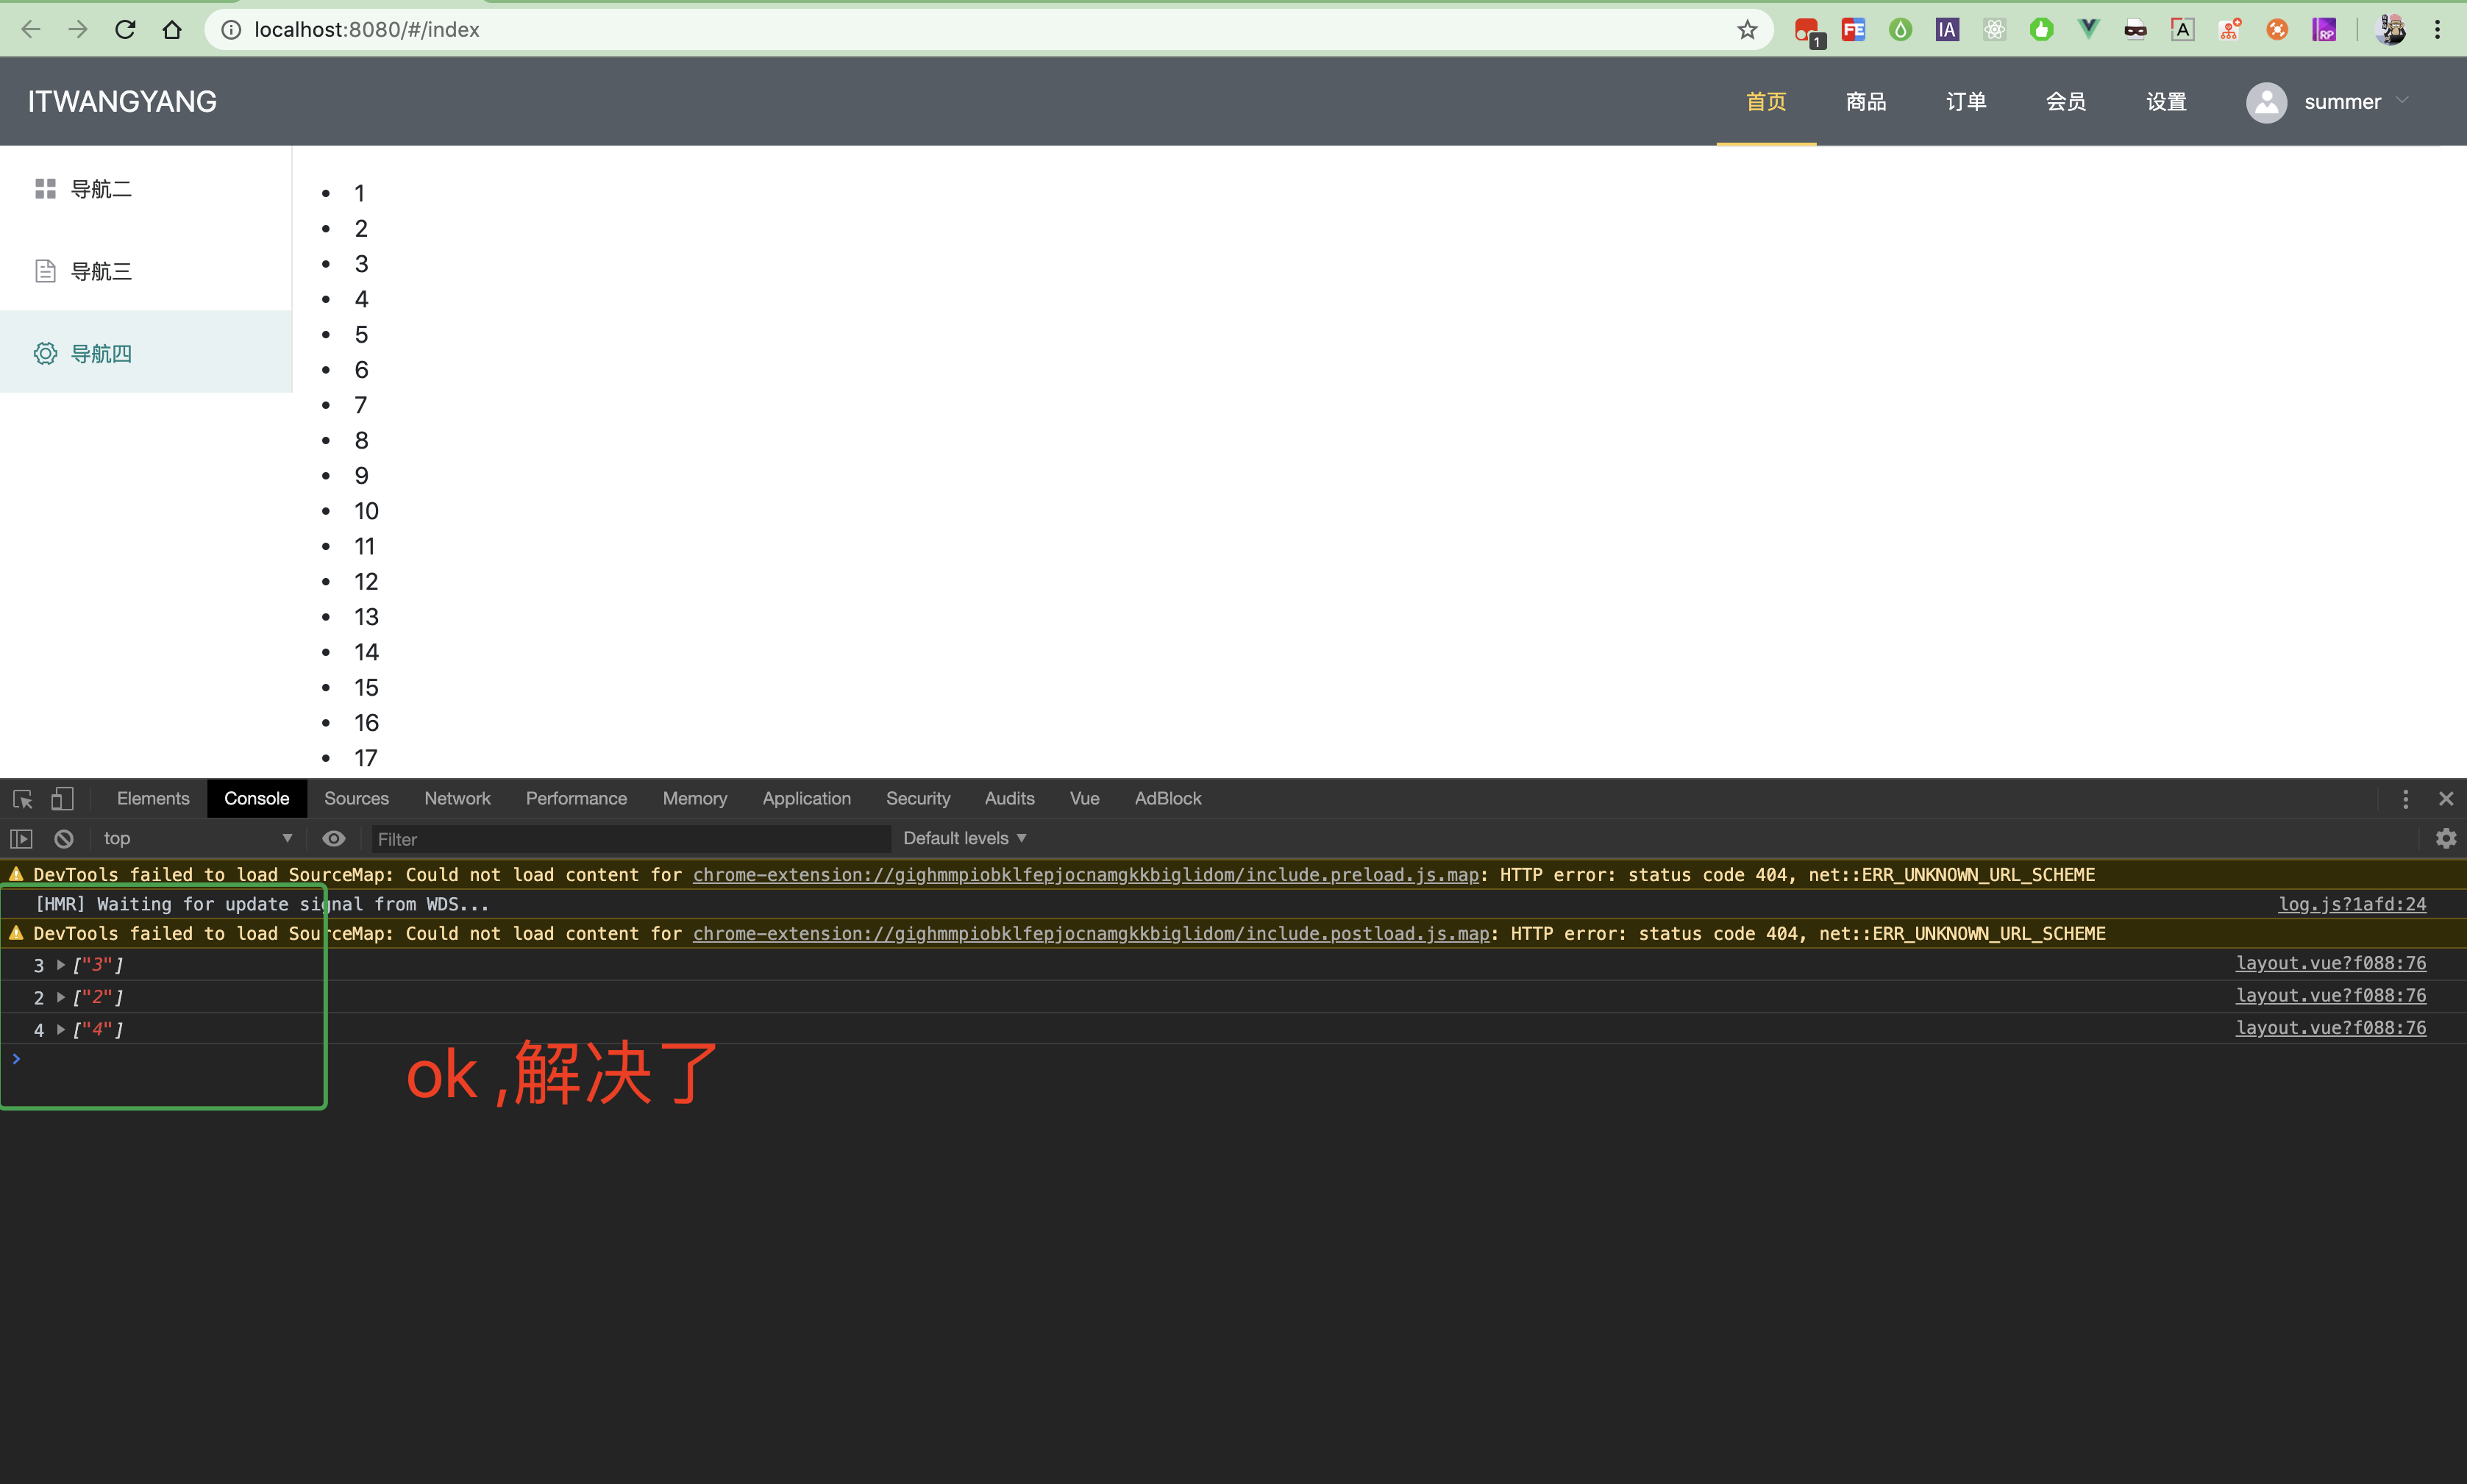Click the inspect element picker icon
This screenshot has width=2467, height=1484.
click(x=22, y=799)
